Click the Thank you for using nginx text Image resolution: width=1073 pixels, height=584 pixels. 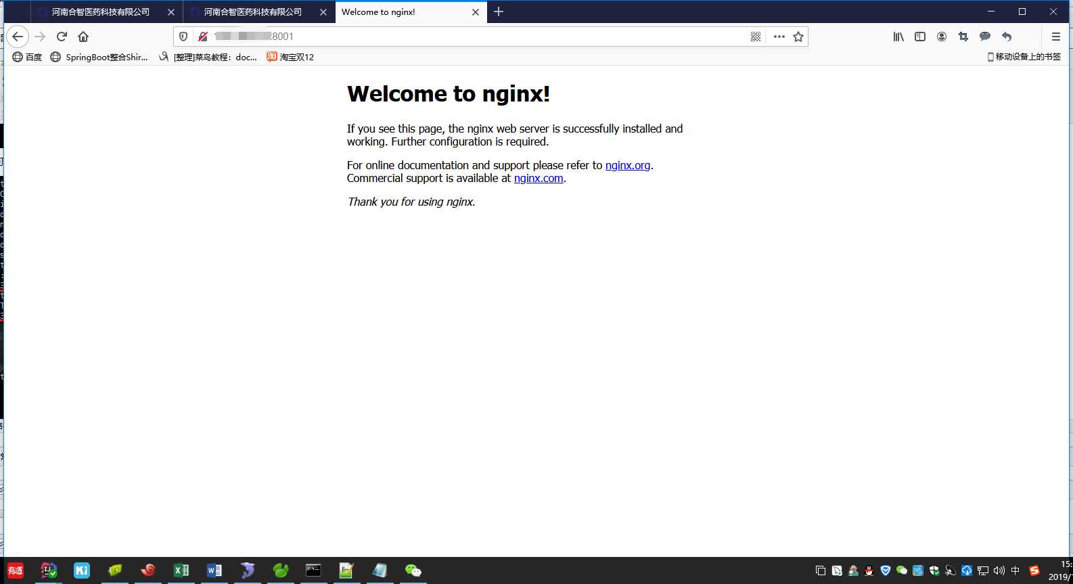pos(411,202)
